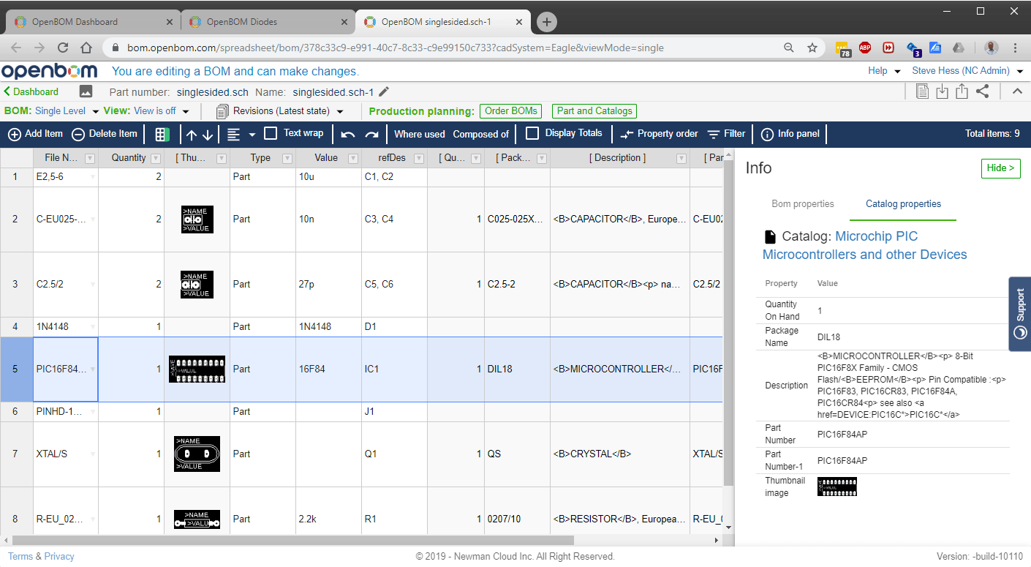Screen dimensions: 1031x567
Task: Move row down with down arrow
Action: [208, 134]
